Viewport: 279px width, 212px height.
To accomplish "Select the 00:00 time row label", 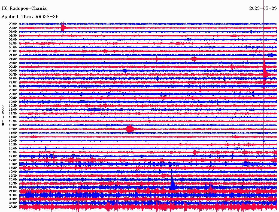I will click(13, 24).
